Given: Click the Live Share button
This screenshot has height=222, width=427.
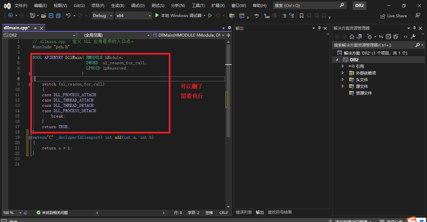Looking at the screenshot, I should point(394,16).
